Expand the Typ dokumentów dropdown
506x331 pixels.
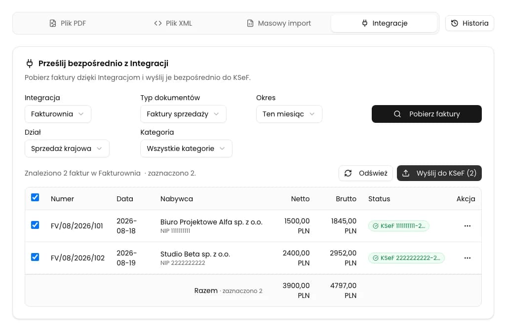[183, 114]
